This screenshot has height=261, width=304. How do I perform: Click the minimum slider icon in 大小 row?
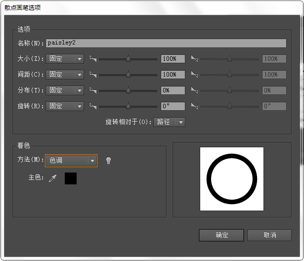(x=93, y=58)
